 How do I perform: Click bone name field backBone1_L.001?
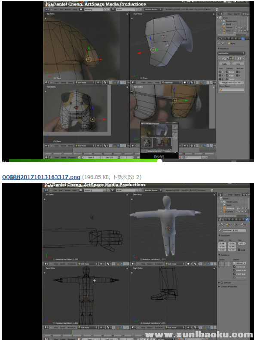click(234, 230)
